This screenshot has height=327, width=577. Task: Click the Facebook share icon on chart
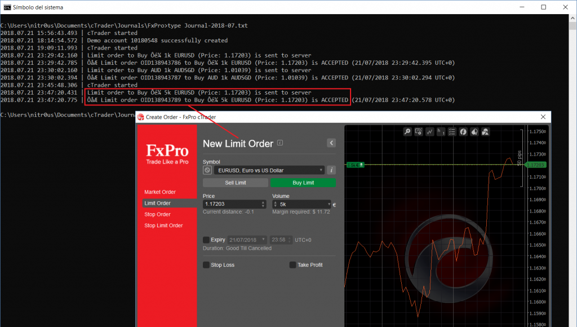pyautogui.click(x=463, y=131)
